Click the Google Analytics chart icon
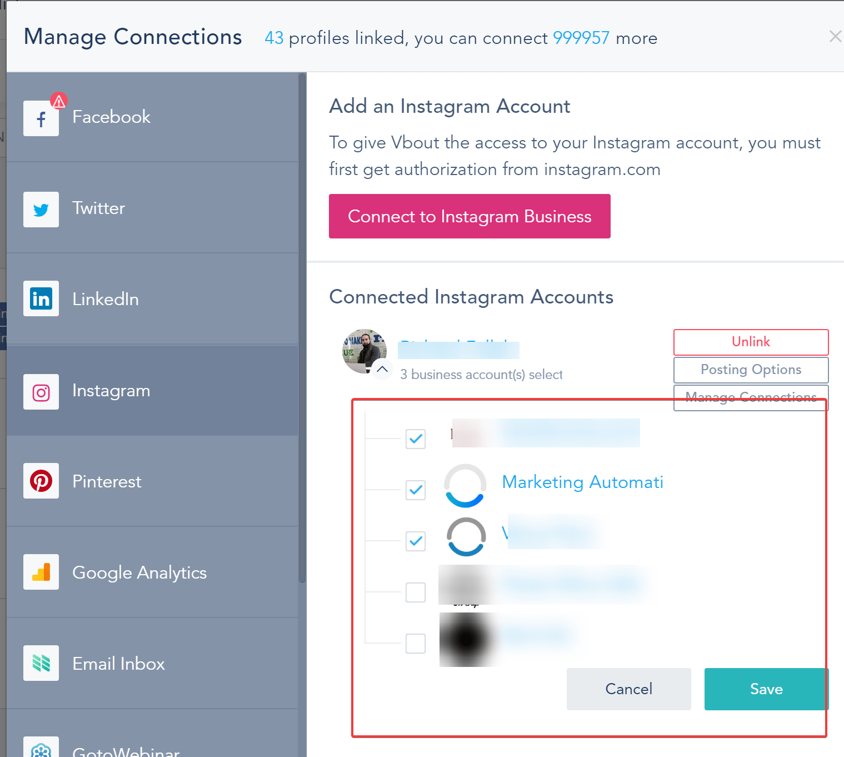Screen dimensions: 844x757 [x=41, y=572]
